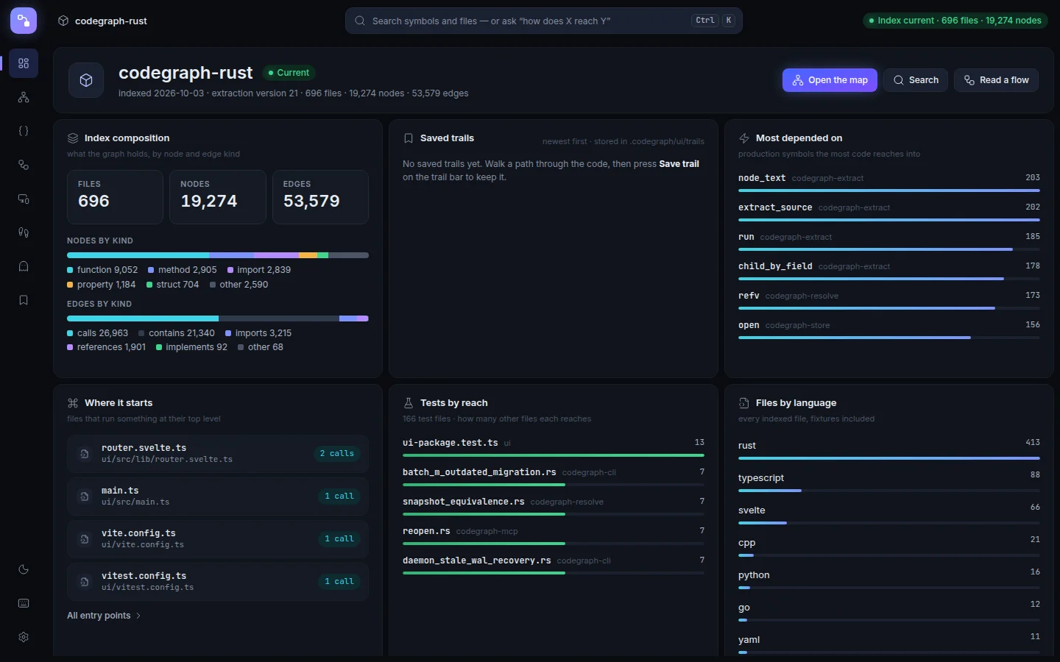1060x662 pixels.
Task: Open the bookmark icon in sidebar
Action: point(24,300)
